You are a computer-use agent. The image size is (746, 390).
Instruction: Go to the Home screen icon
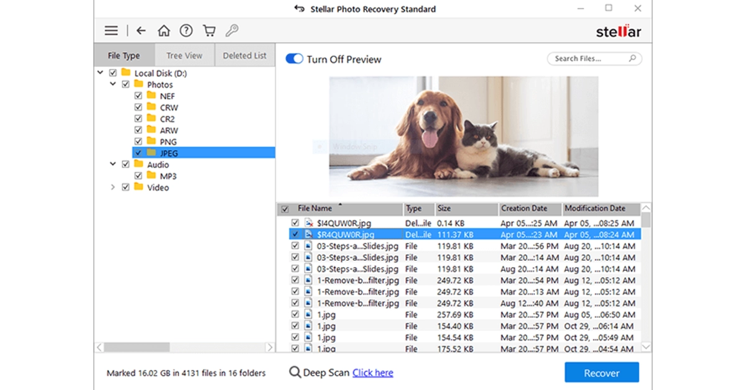[163, 30]
